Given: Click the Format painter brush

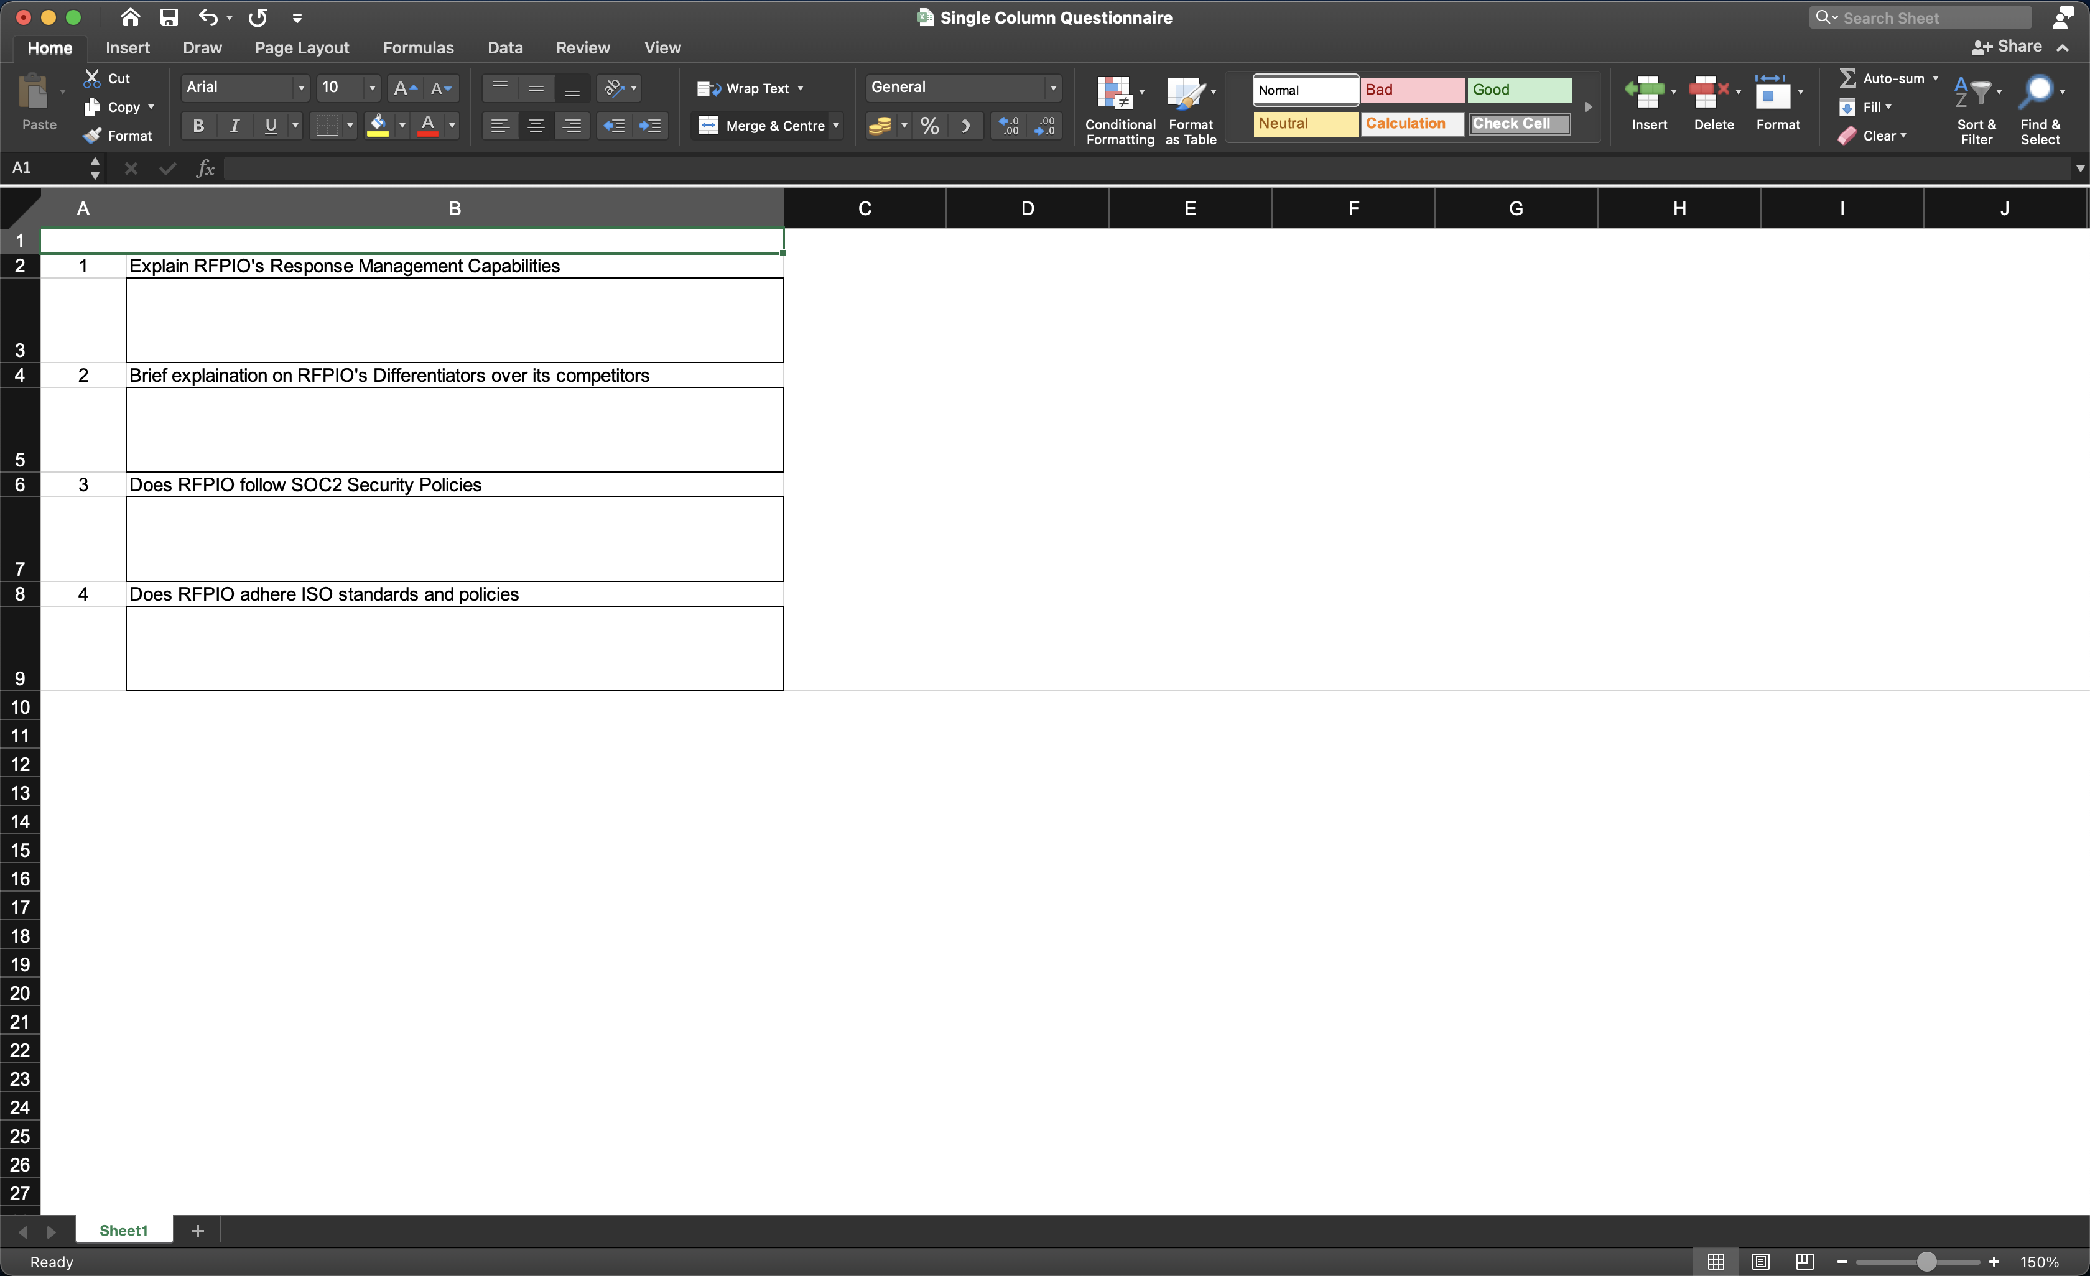Looking at the screenshot, I should (x=93, y=136).
